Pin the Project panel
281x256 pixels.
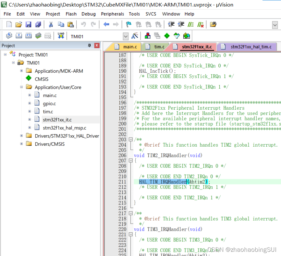[89, 45]
